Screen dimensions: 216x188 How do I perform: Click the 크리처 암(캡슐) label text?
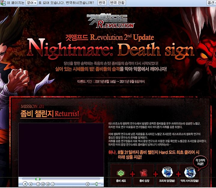(167, 181)
